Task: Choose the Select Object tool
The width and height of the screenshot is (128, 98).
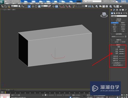Action: 19,6
